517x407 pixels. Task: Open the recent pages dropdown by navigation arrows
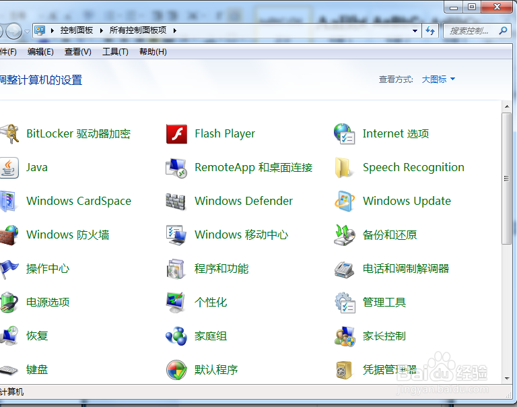click(x=28, y=31)
